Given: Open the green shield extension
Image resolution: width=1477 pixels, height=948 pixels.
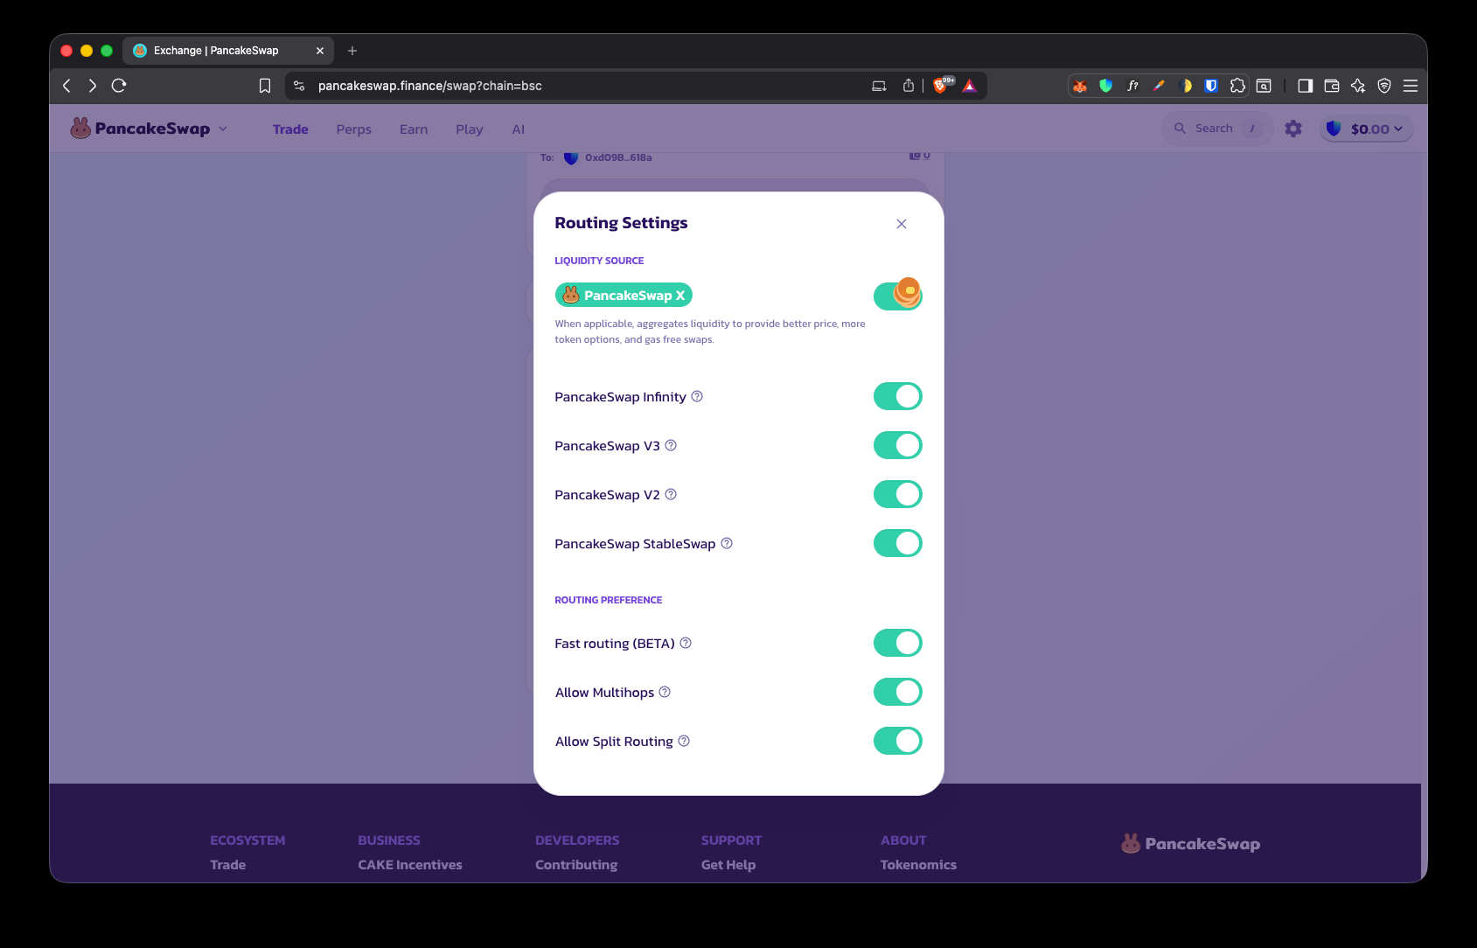Looking at the screenshot, I should click(x=1106, y=86).
